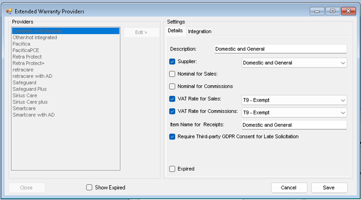
Task: Enable the Show Expired checkbox
Action: coord(89,188)
